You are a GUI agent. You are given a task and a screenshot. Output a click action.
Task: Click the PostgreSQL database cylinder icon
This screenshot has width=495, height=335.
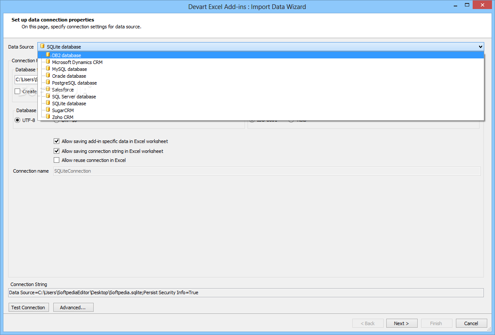pos(48,82)
